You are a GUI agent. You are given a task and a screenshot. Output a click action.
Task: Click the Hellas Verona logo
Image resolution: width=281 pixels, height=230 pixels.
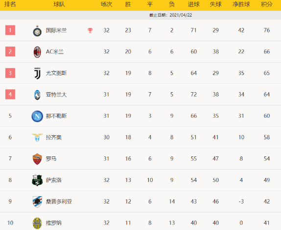[x=37, y=223]
